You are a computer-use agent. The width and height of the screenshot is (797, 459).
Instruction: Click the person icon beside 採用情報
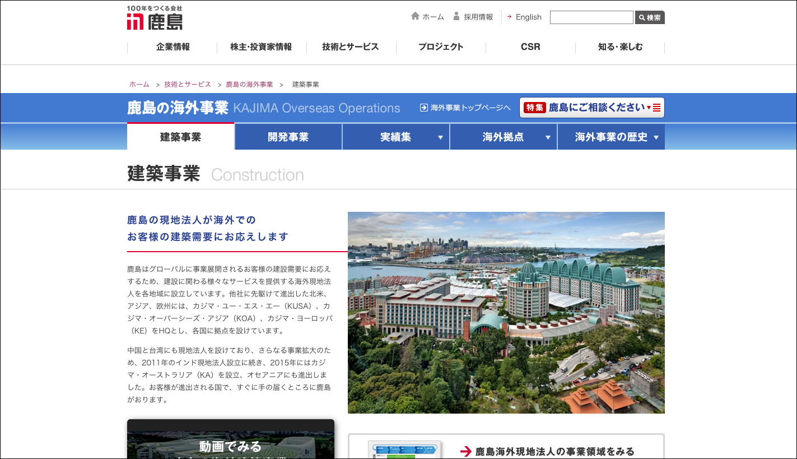click(456, 16)
